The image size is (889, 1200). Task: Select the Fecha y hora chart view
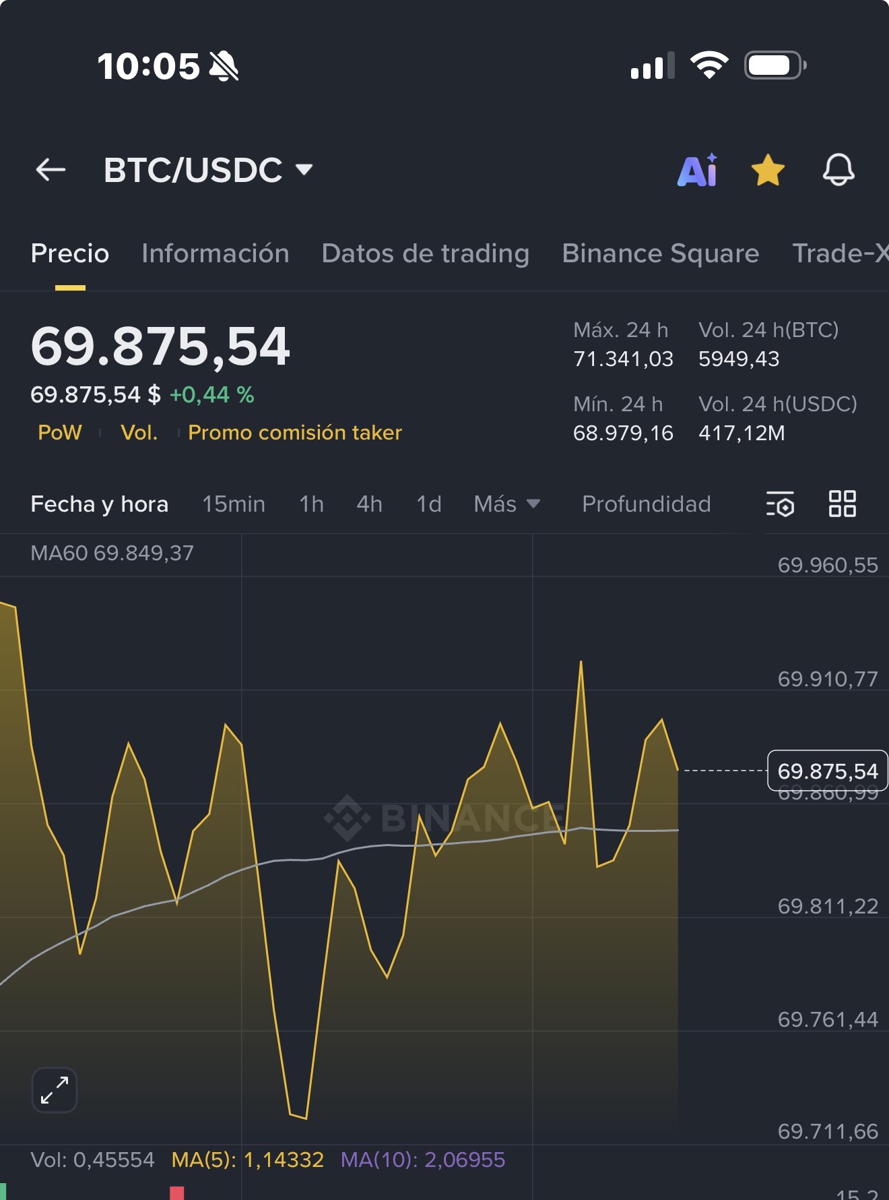(100, 504)
